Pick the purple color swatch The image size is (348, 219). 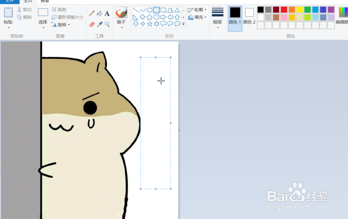tap(331, 9)
